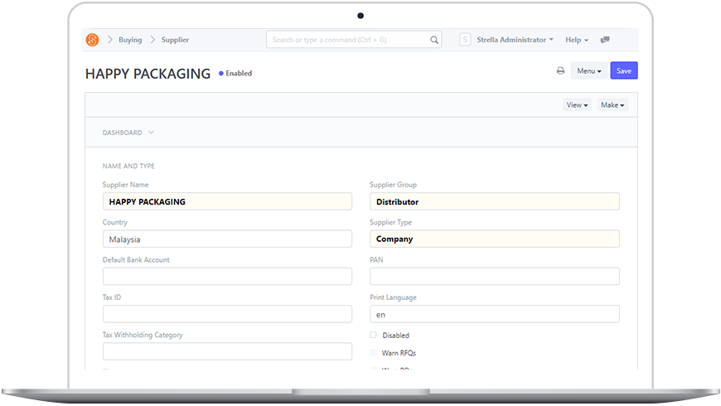Viewport: 721px width, 406px height.
Task: Open the Menu dropdown
Action: [588, 71]
